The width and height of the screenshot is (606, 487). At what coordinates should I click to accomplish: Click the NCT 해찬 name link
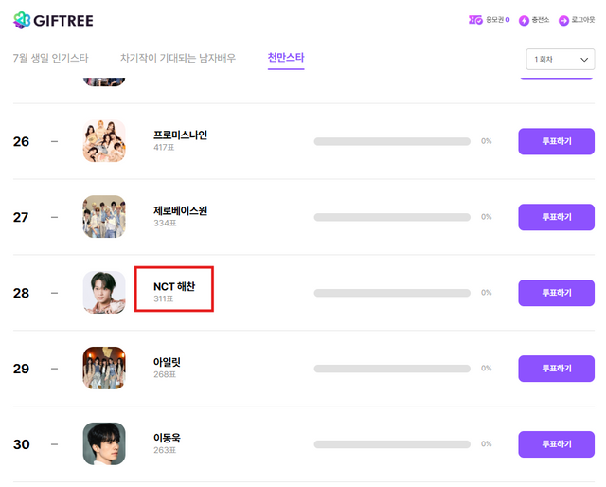point(174,286)
